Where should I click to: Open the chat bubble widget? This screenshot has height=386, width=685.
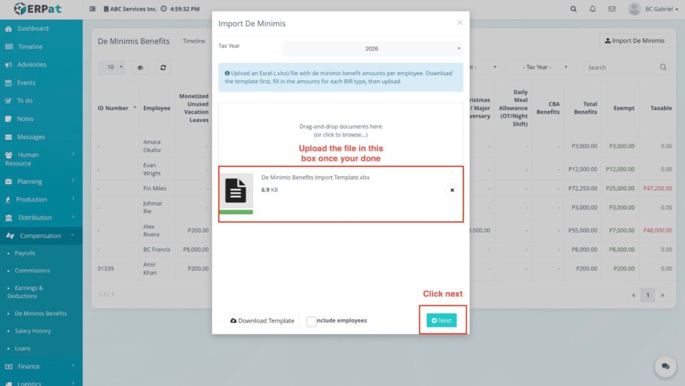[x=666, y=367]
